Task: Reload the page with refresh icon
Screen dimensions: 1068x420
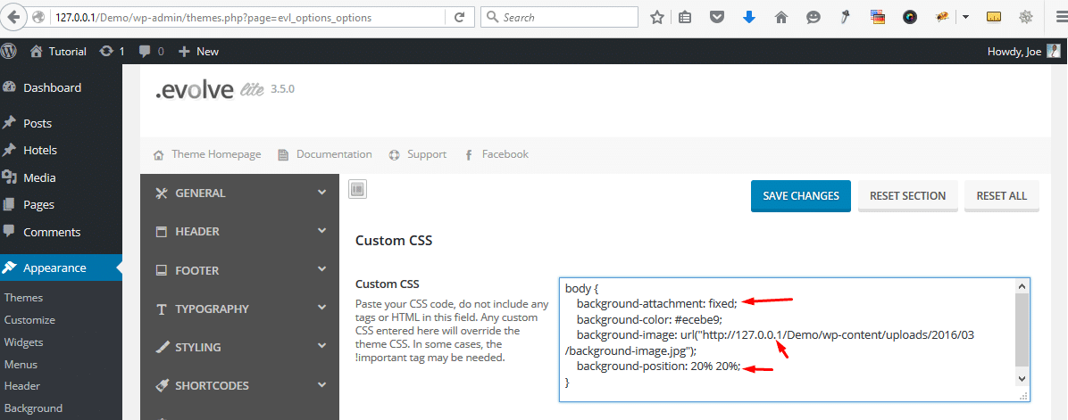Action: pos(460,18)
